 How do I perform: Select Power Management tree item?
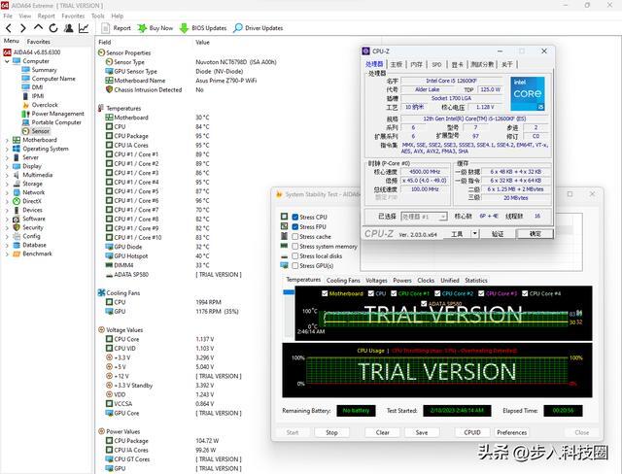pos(57,114)
